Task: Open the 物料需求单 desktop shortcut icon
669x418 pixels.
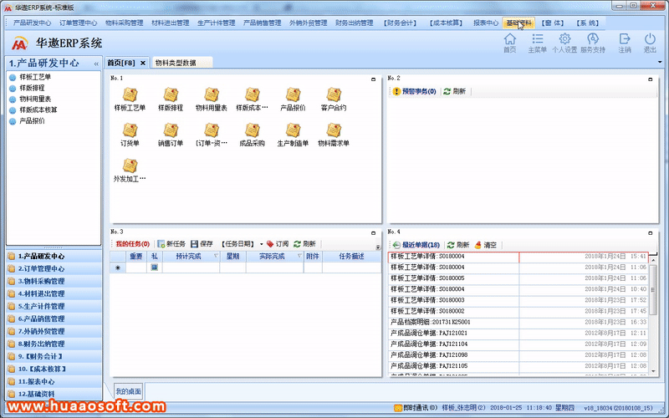Action: point(334,135)
